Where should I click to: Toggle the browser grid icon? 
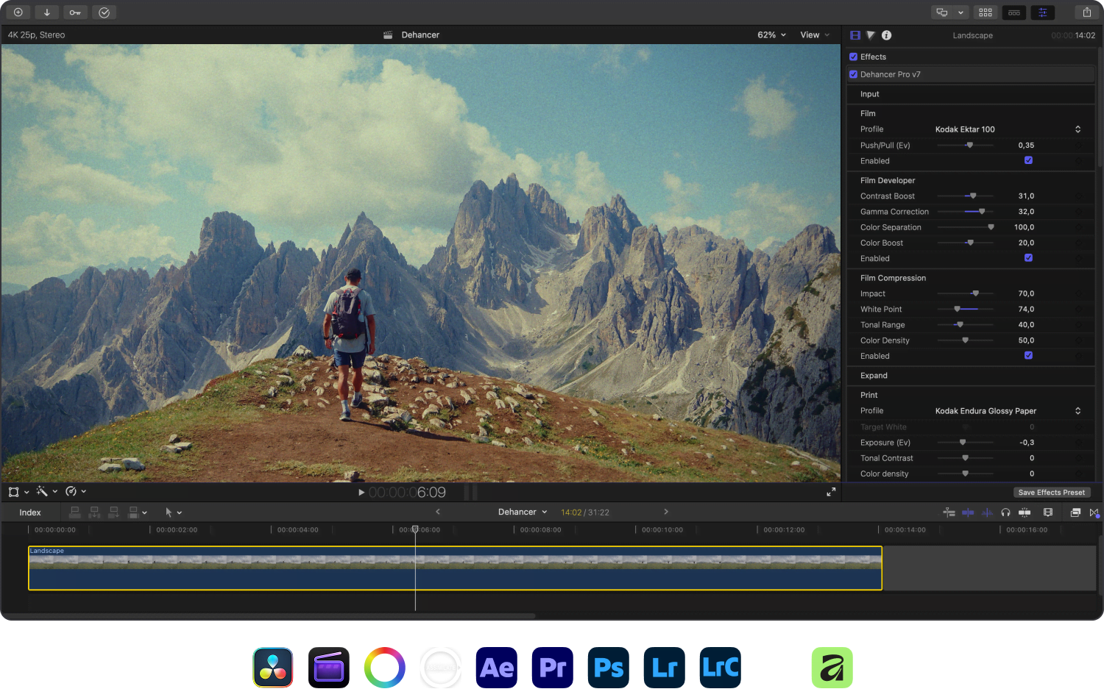click(x=986, y=12)
